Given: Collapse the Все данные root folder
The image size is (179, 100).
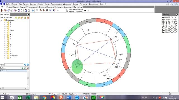Looking at the screenshot, I should click(1, 20).
